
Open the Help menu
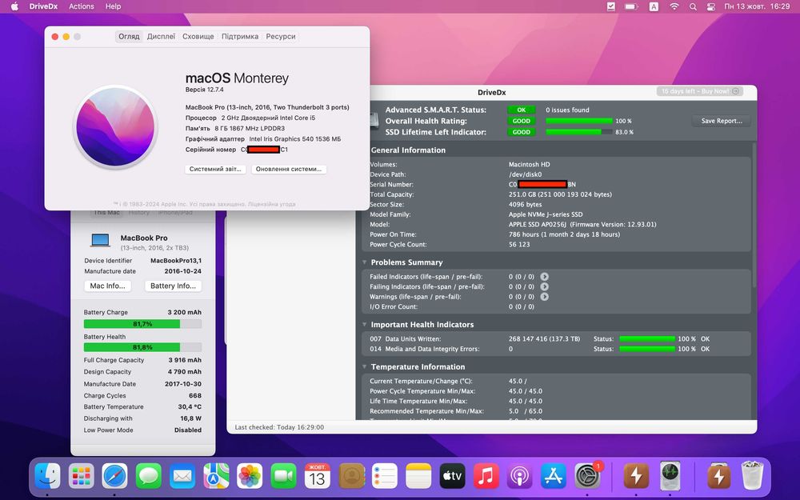click(x=114, y=6)
